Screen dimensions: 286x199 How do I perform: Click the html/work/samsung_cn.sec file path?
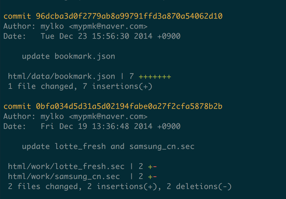pos(64,176)
